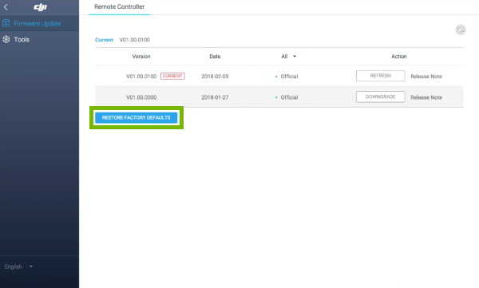Click Official label in V01.00.0000 row
Image resolution: width=479 pixels, height=288 pixels.
(289, 97)
